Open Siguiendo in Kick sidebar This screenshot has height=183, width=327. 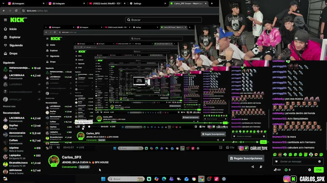[13, 45]
